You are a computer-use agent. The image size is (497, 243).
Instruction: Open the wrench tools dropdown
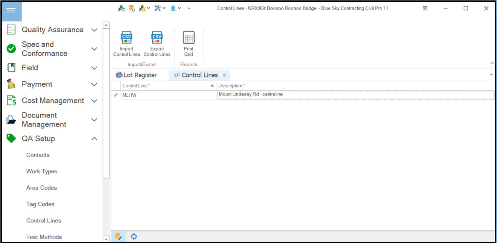coord(159,8)
